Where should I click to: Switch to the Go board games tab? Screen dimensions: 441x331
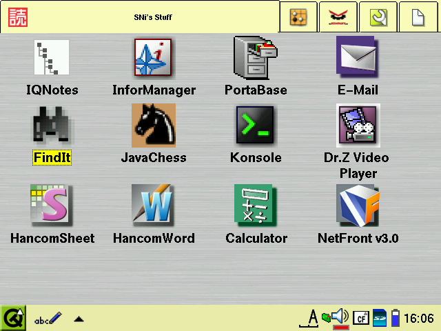tap(298, 17)
